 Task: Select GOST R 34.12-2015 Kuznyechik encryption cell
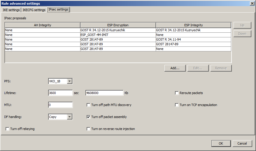(118, 30)
